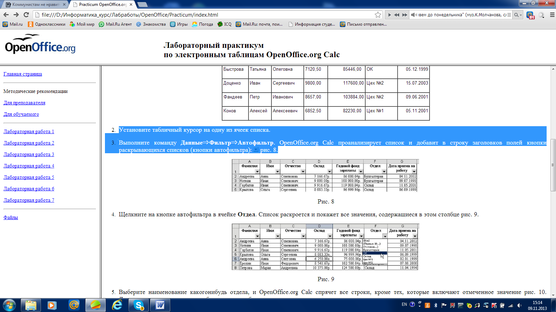Bookmark this page with the star icon

378,15
